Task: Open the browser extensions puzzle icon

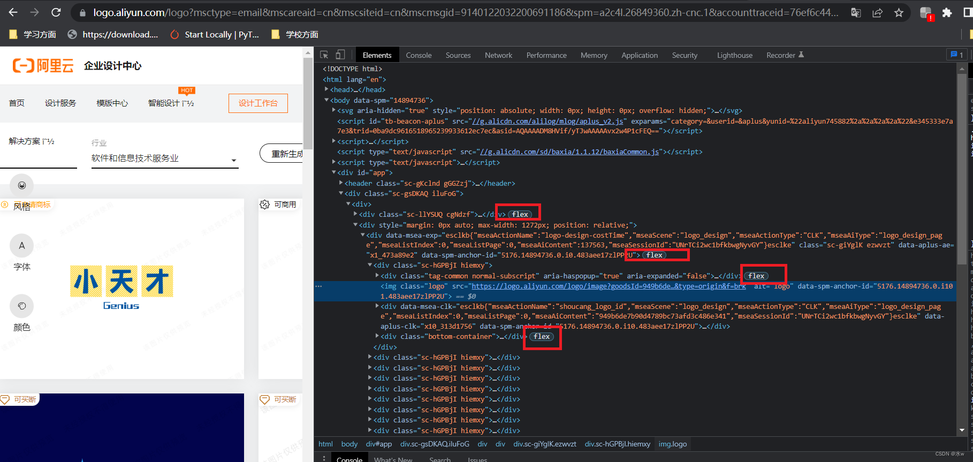Action: 947,13
